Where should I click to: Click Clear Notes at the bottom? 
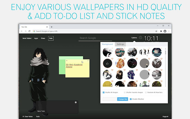28,117
